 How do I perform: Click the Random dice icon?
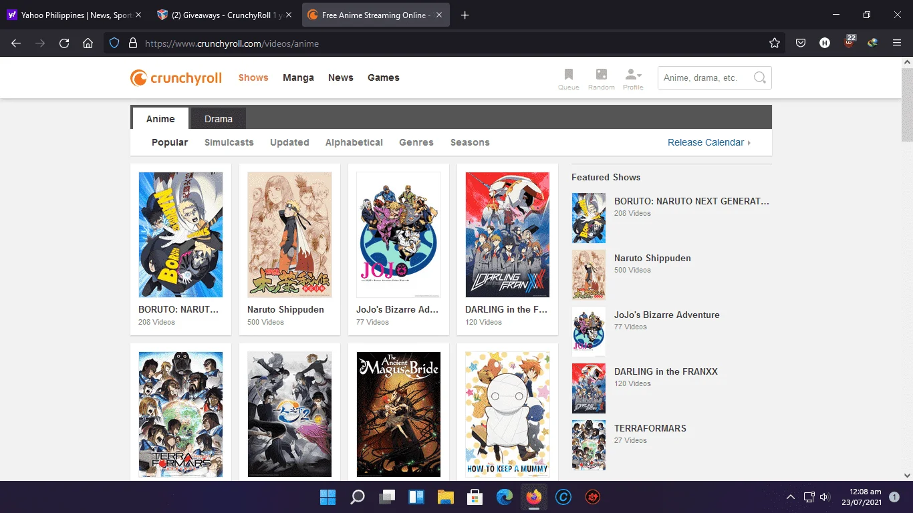602,78
